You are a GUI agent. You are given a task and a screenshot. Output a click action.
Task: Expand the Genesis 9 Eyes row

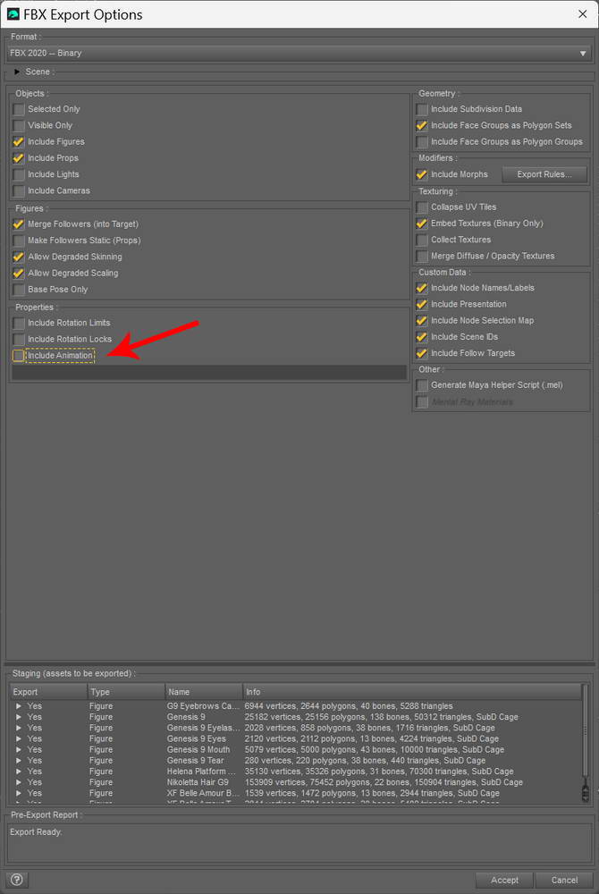point(19,738)
